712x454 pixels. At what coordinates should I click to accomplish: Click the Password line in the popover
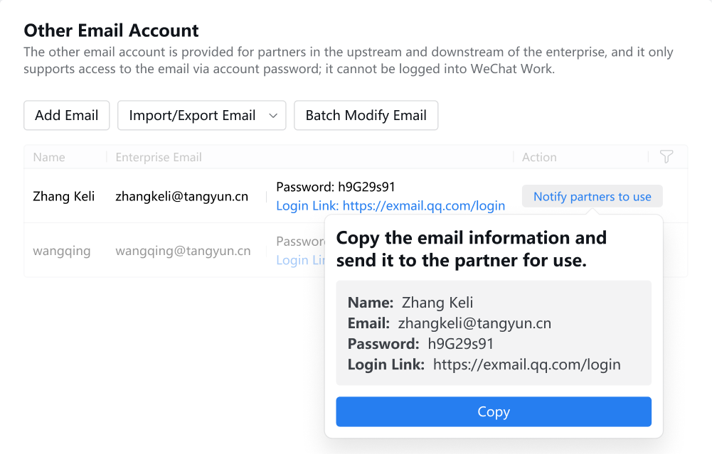tap(420, 344)
